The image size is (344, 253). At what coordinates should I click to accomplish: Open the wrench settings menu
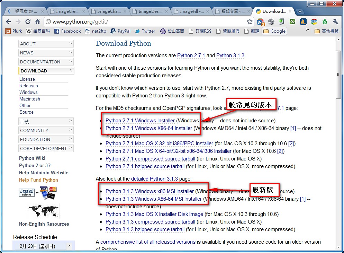pos(335,21)
